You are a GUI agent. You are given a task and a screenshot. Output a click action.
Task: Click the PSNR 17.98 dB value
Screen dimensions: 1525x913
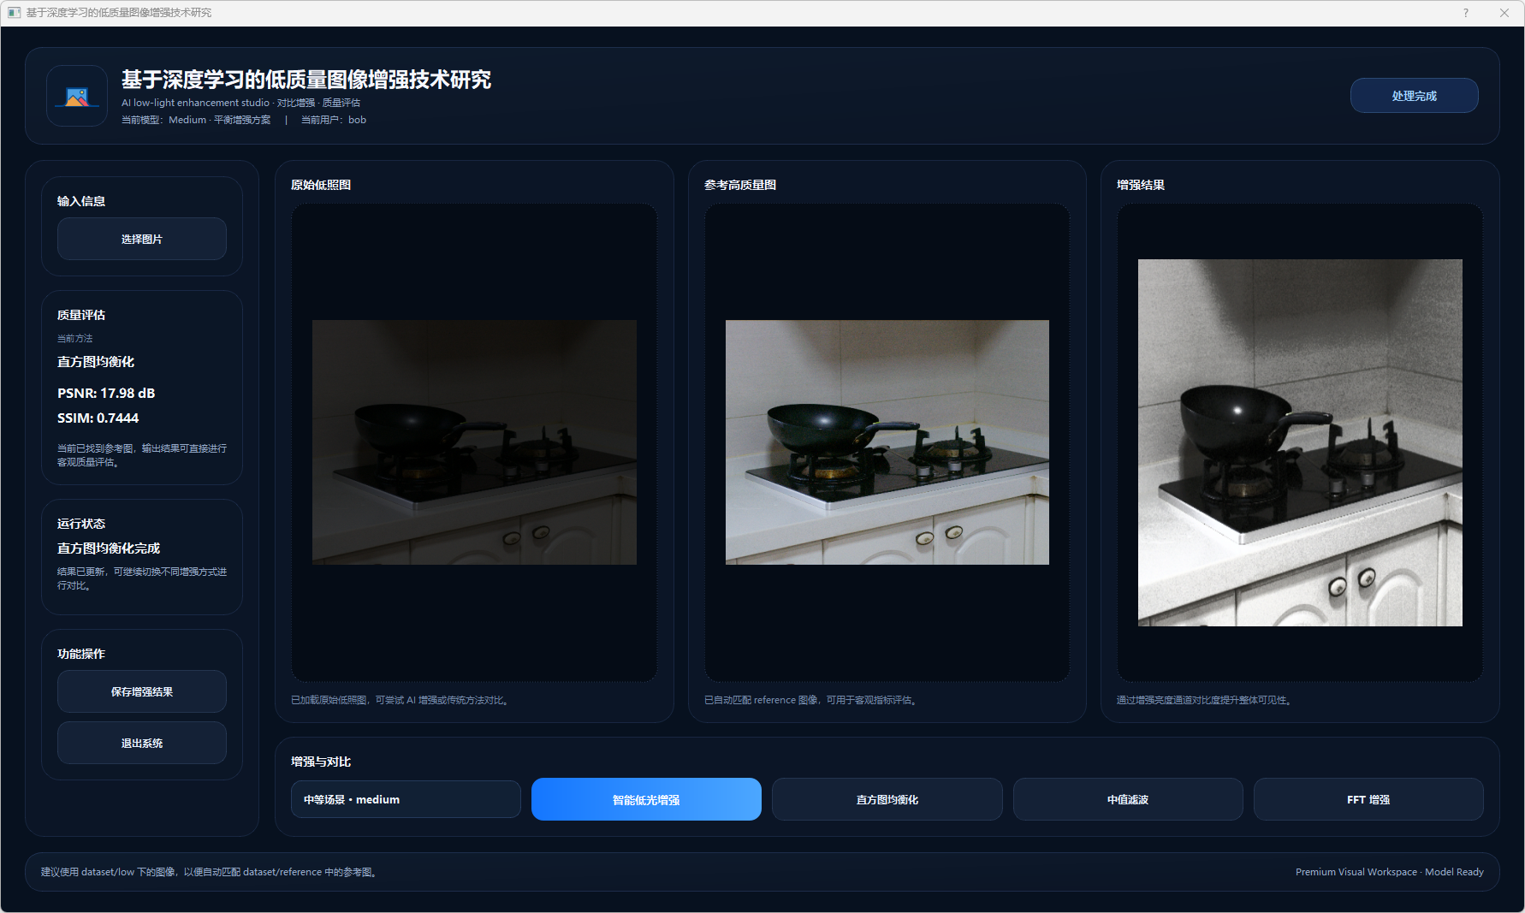click(106, 394)
